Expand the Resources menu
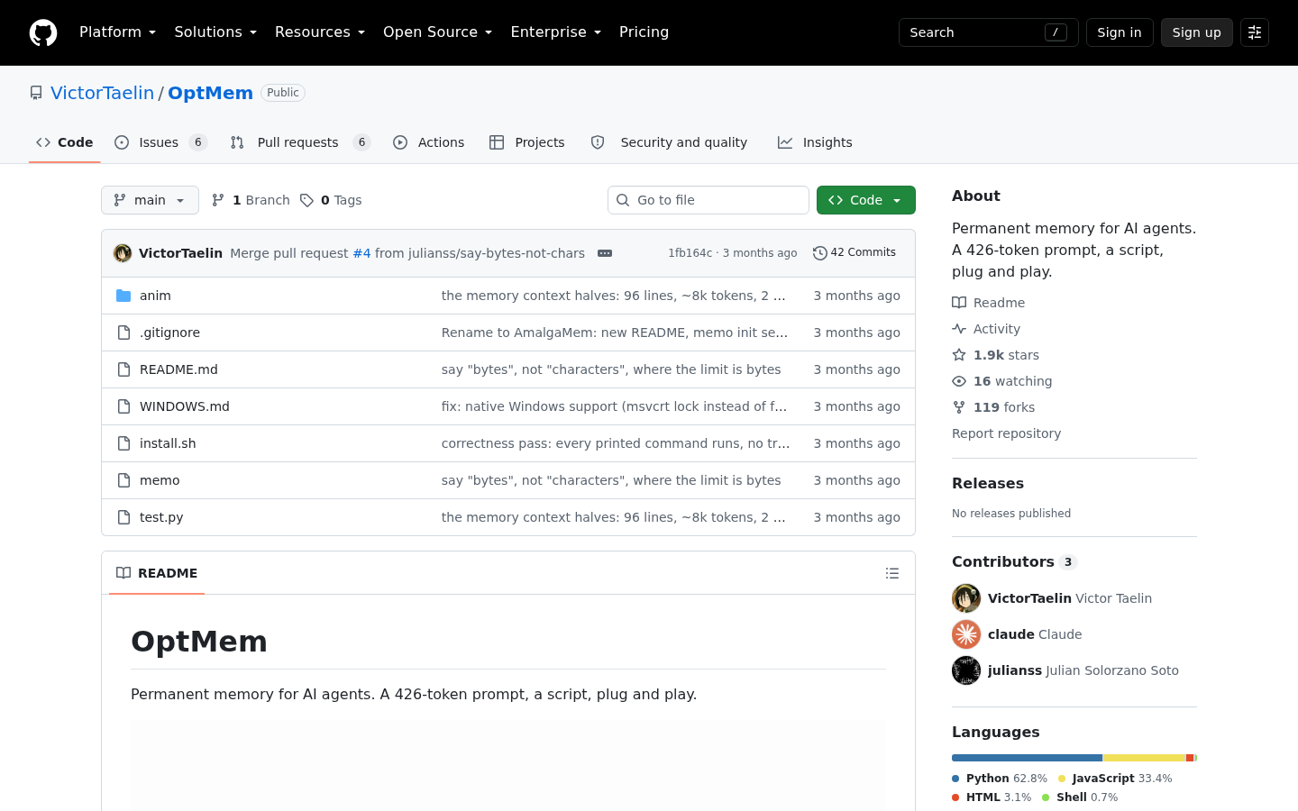Viewport: 1298px width, 811px height. [320, 32]
